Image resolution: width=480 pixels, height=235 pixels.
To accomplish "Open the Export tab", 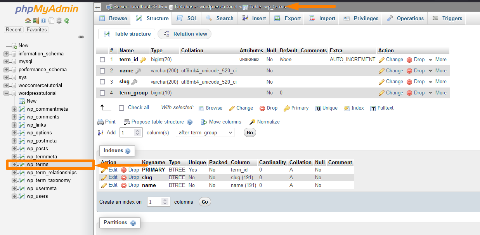I will tap(288, 18).
